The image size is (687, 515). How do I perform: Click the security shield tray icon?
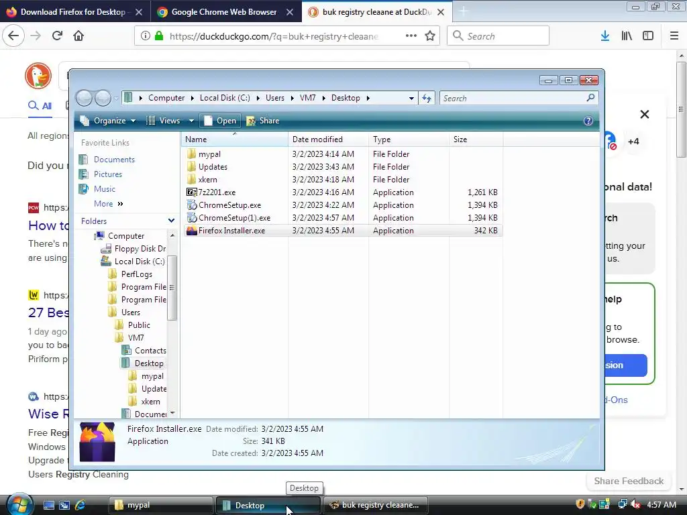point(580,504)
